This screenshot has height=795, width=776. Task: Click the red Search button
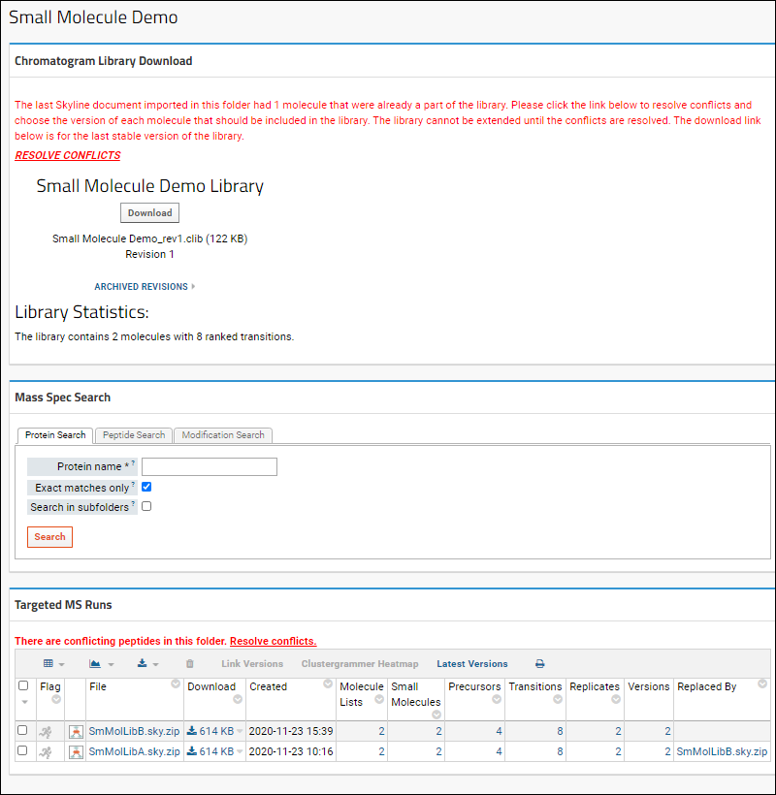[x=49, y=537]
